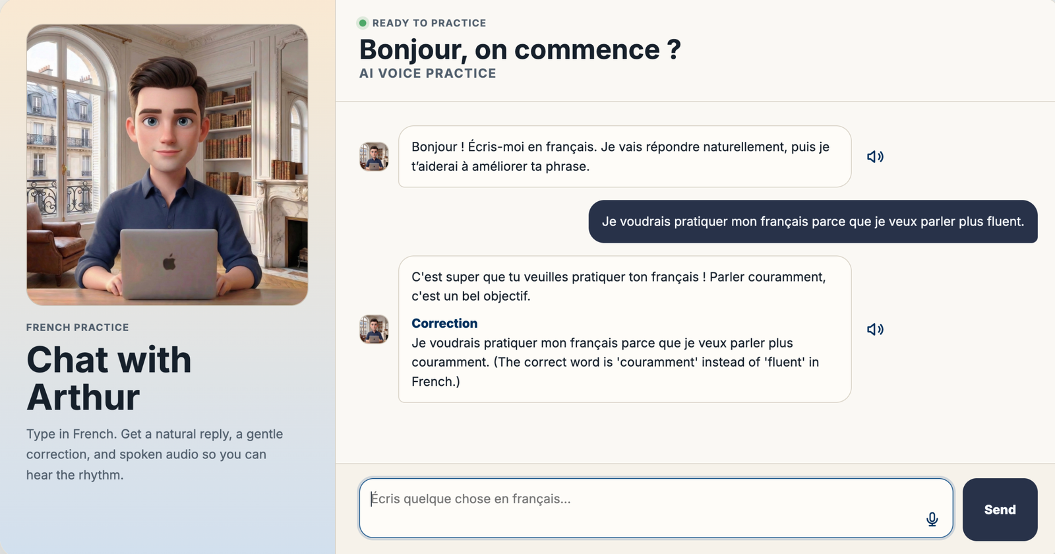Click the green ready status dot
The width and height of the screenshot is (1055, 554).
tap(362, 23)
